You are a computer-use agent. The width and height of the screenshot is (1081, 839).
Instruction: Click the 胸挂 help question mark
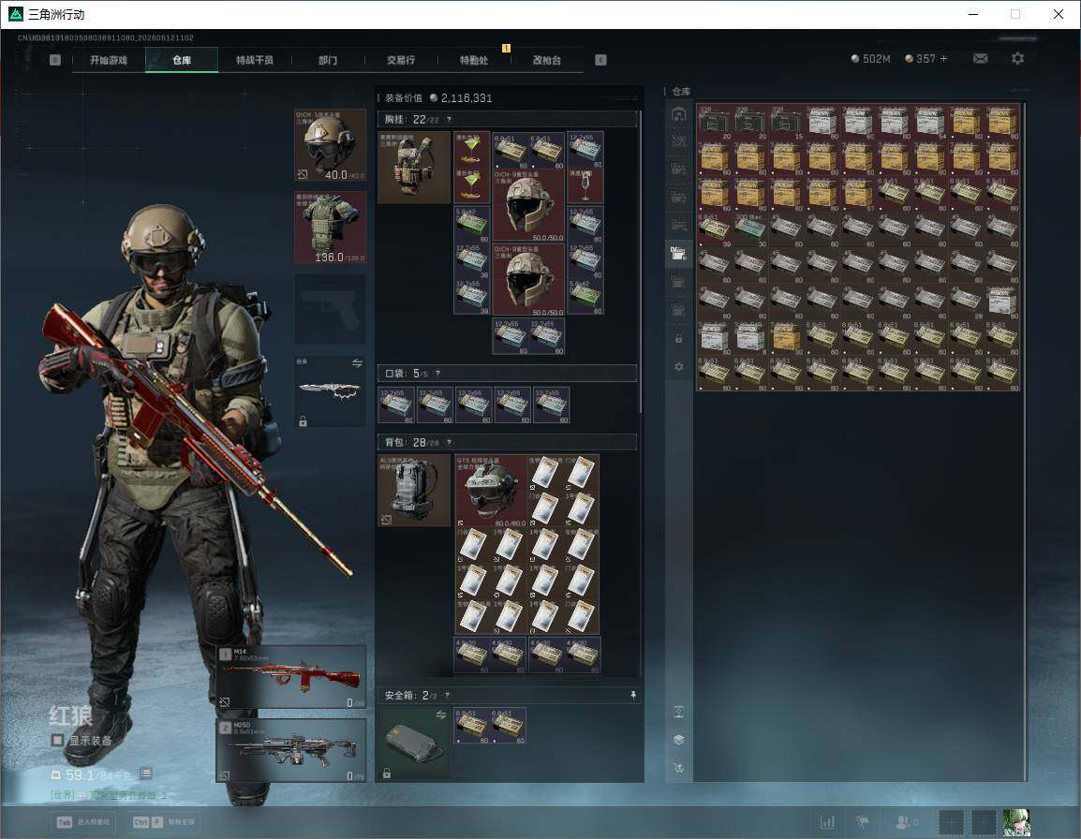pos(449,119)
